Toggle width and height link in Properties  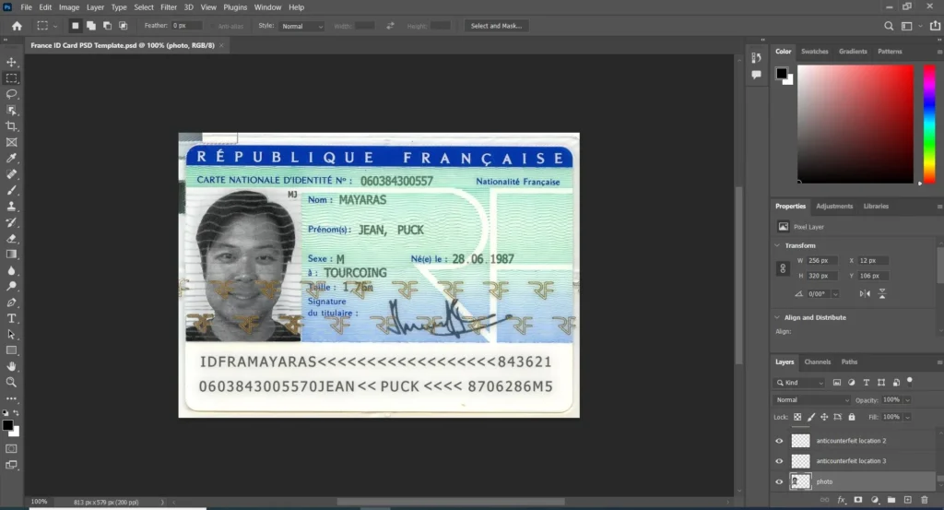tap(783, 268)
